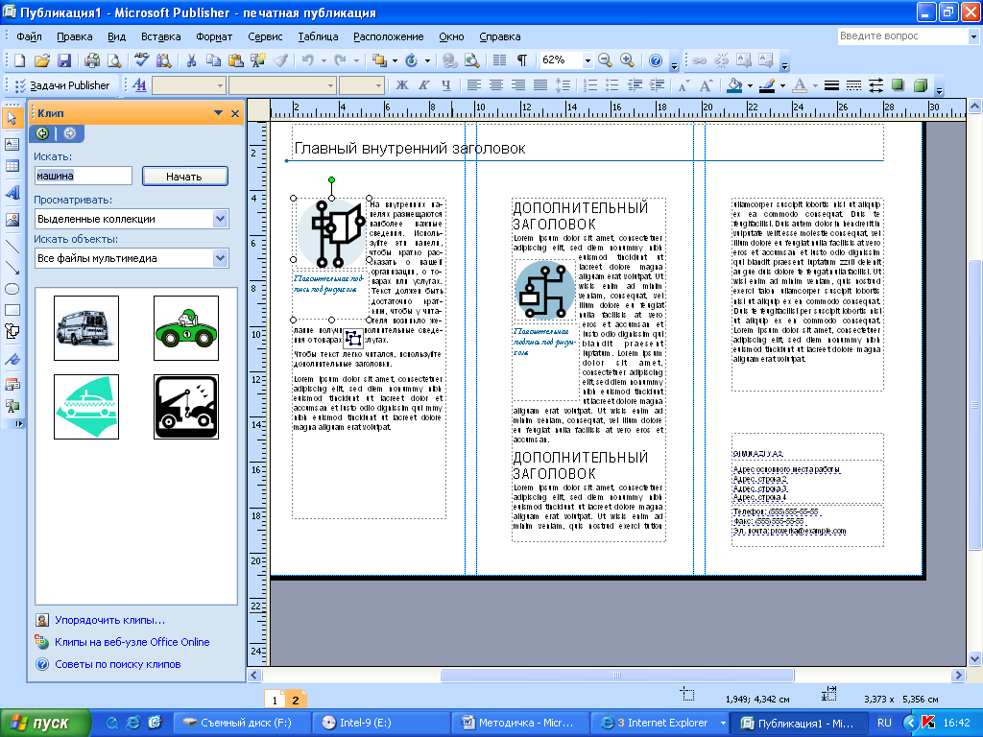
Task: Select the Insert Table tool
Action: click(12, 166)
